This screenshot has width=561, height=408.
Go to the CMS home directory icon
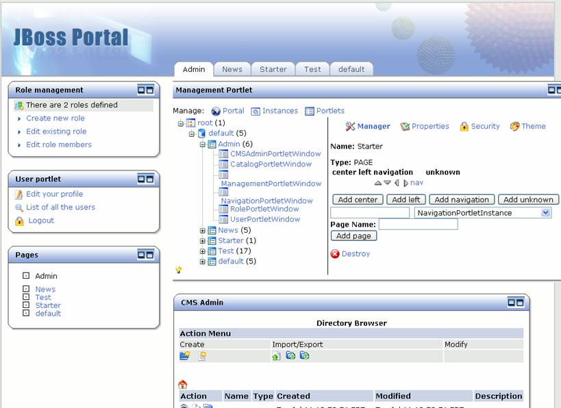point(183,385)
